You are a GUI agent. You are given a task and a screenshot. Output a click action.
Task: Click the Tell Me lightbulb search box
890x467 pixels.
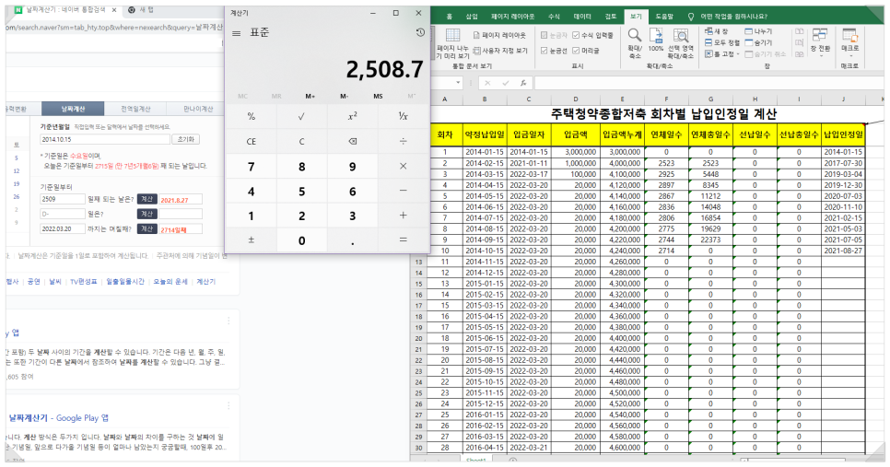click(x=728, y=17)
